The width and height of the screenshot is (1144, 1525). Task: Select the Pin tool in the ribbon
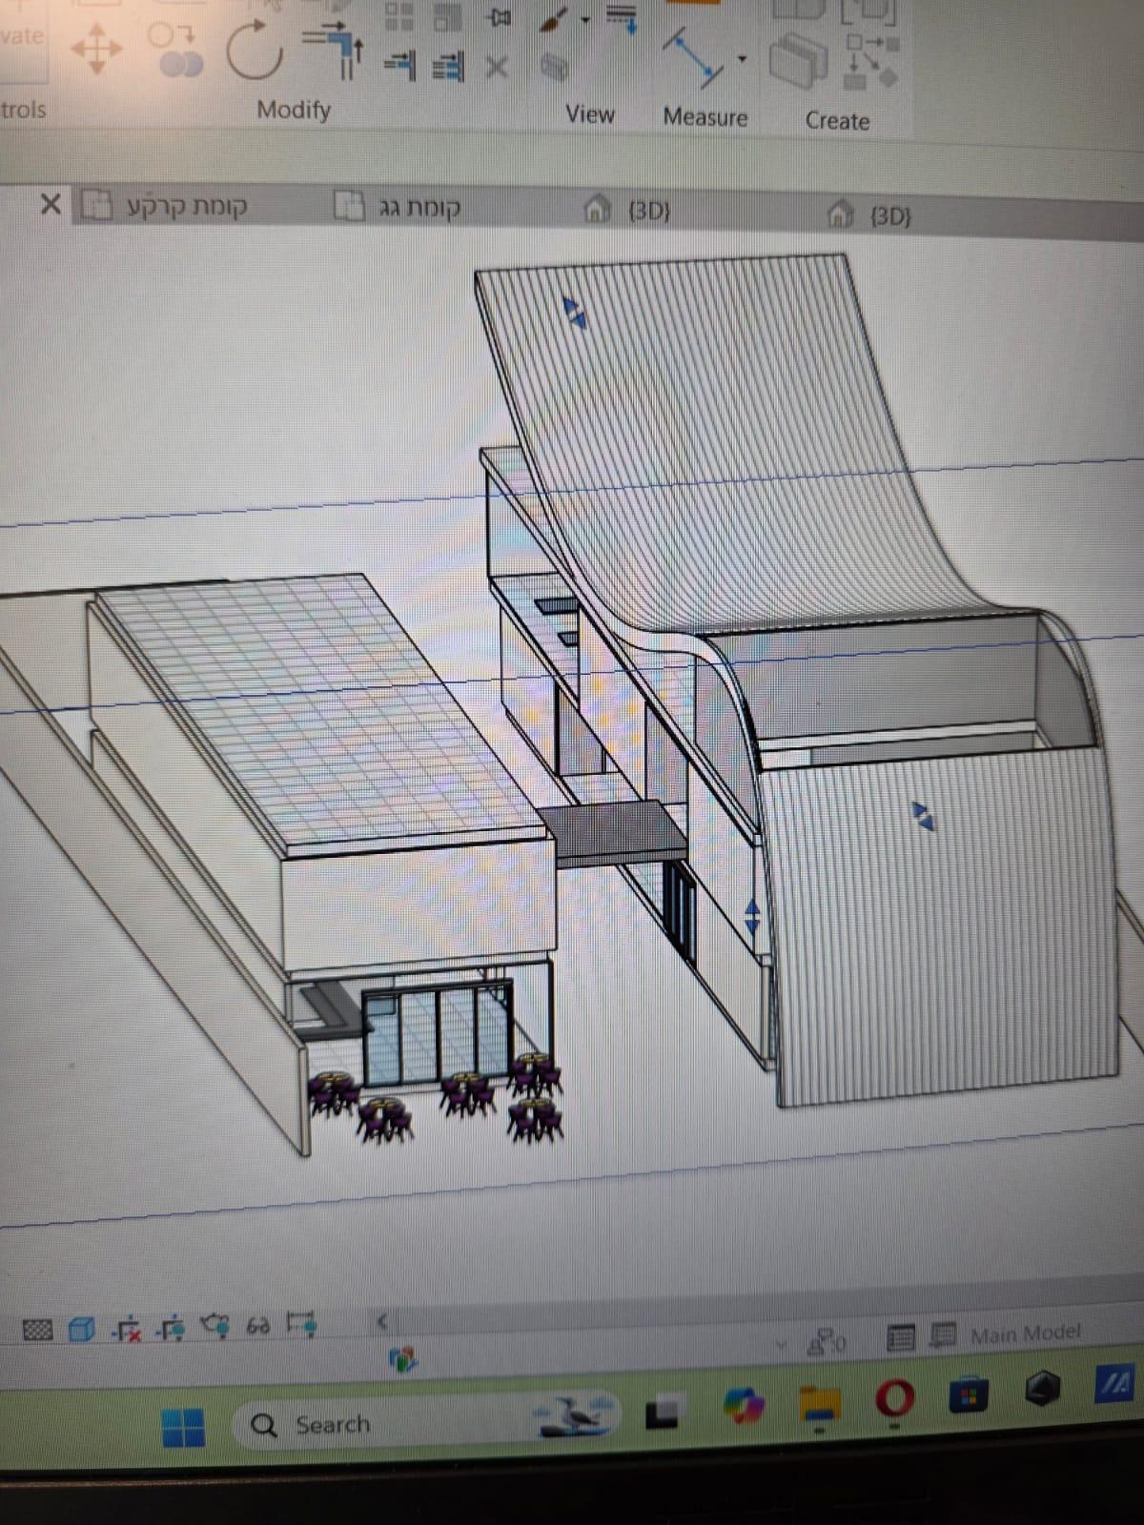[498, 17]
